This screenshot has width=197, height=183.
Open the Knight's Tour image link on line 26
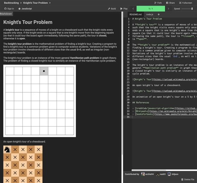pyautogui.click(x=175, y=91)
